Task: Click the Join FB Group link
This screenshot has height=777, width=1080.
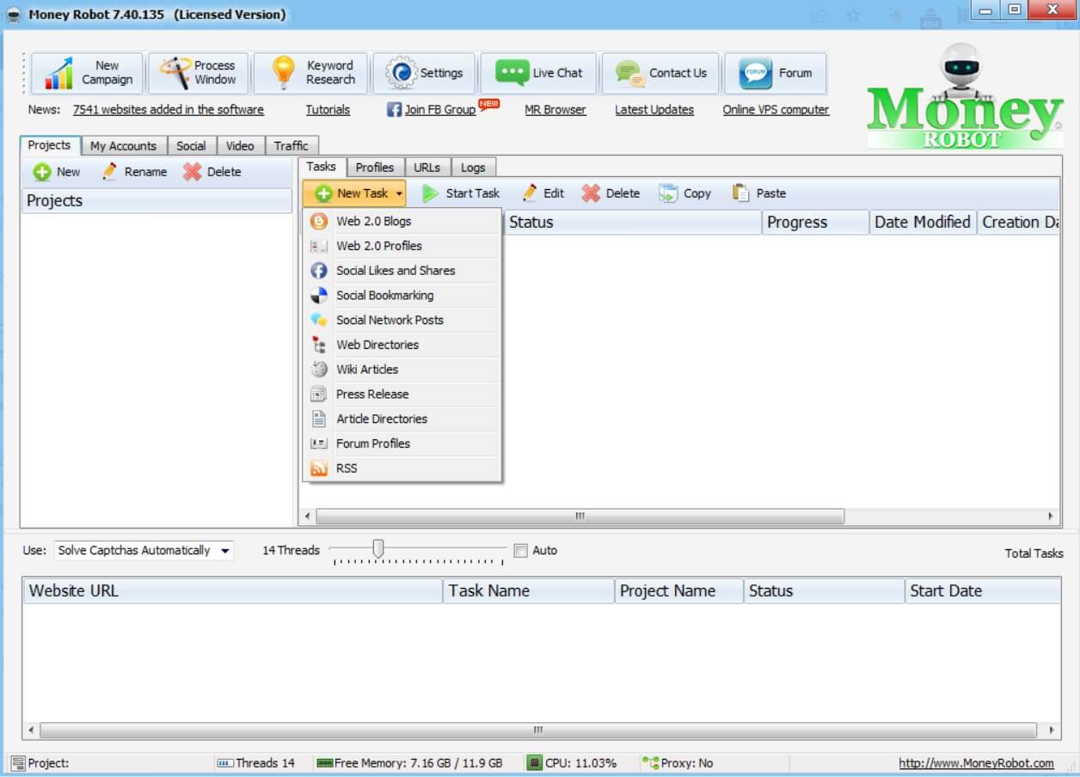Action: 439,110
